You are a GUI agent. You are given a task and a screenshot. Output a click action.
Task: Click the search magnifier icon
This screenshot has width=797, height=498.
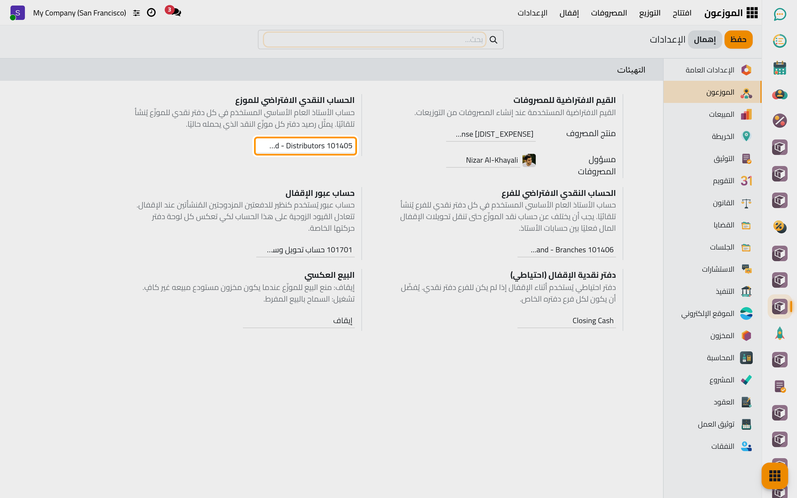click(x=494, y=39)
